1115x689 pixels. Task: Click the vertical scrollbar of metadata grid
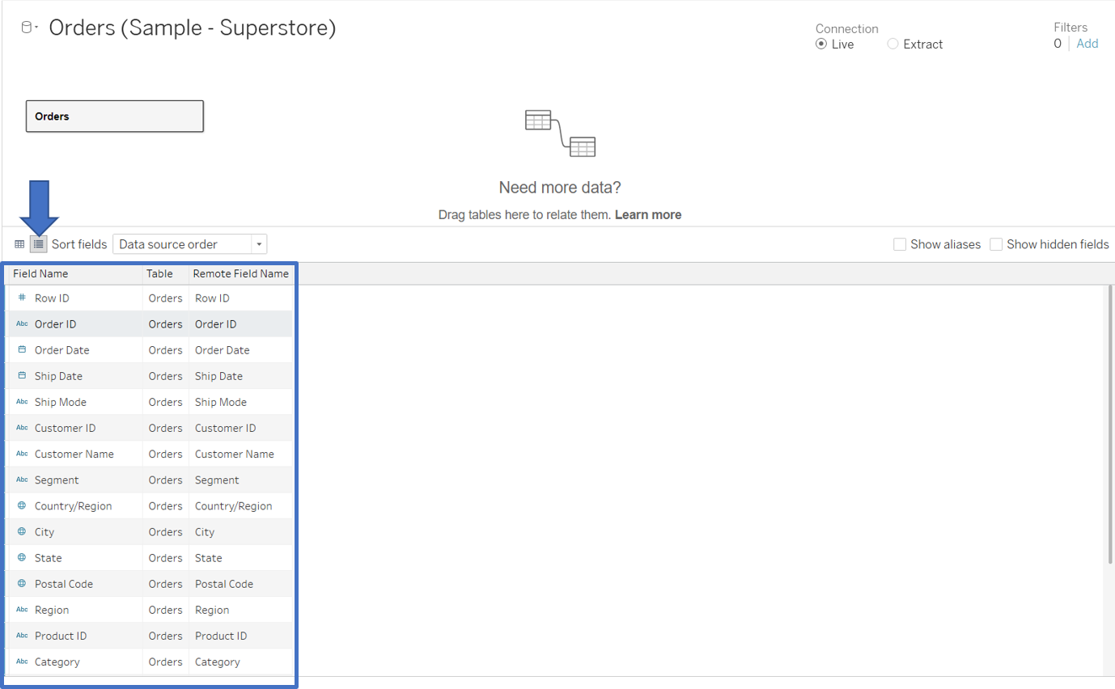point(1109,425)
